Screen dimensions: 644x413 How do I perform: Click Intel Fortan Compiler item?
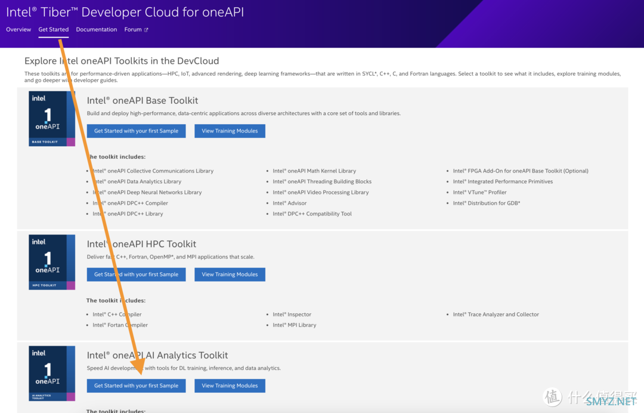pos(120,325)
